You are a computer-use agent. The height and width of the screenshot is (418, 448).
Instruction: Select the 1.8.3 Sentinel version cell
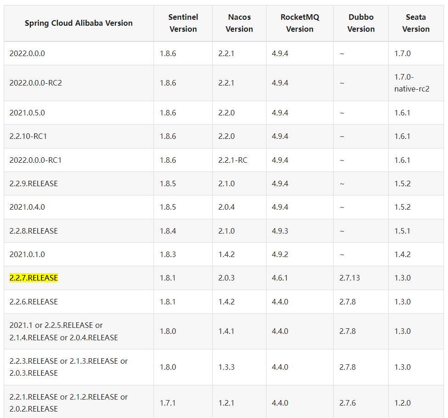(x=168, y=254)
